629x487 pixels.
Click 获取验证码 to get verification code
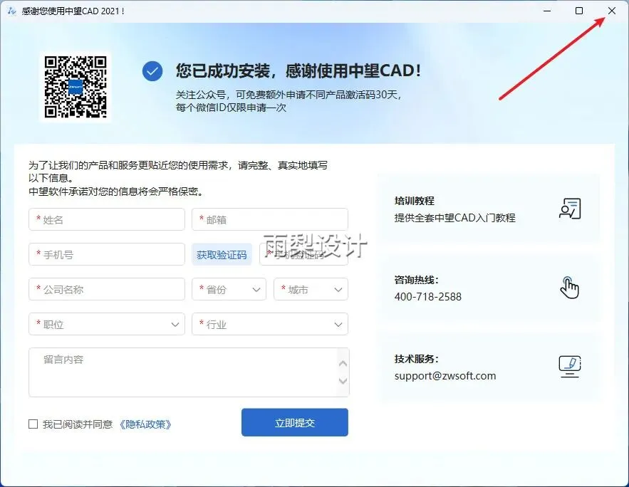click(x=222, y=254)
